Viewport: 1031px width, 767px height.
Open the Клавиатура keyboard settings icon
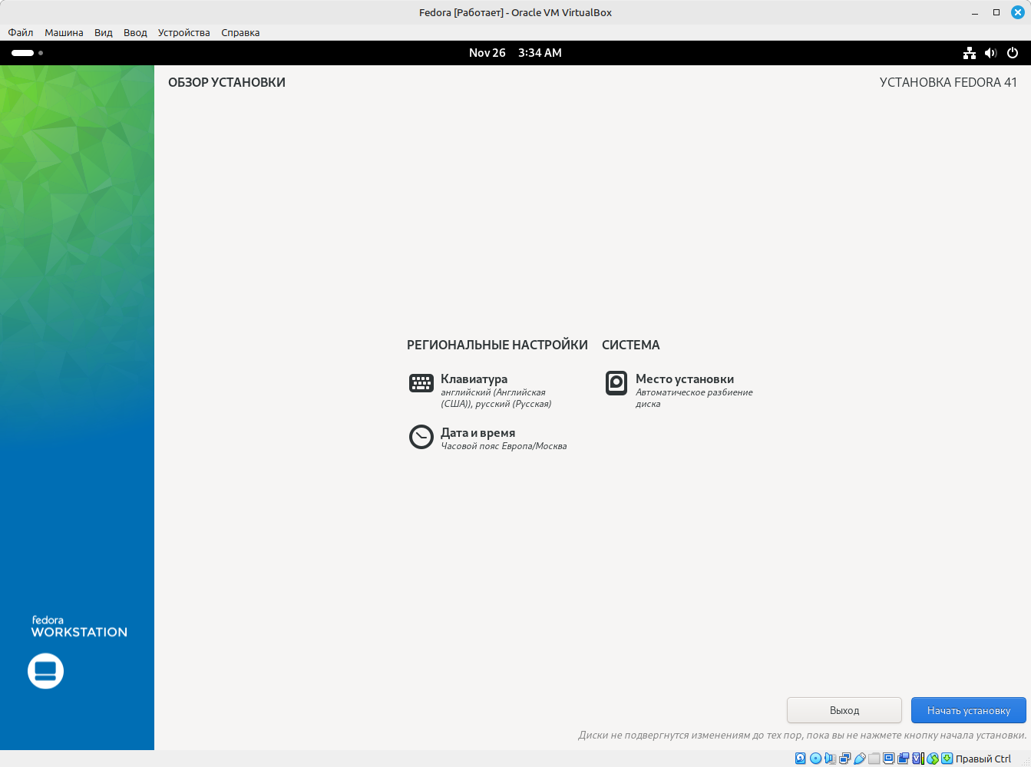[421, 383]
